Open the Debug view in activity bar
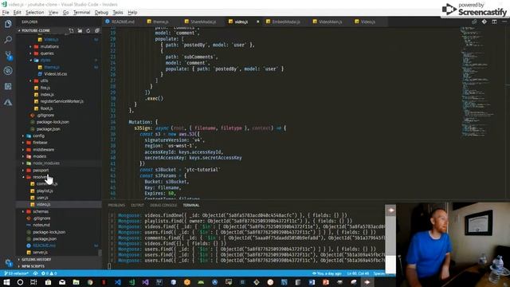510x287 pixels. pos(8,71)
